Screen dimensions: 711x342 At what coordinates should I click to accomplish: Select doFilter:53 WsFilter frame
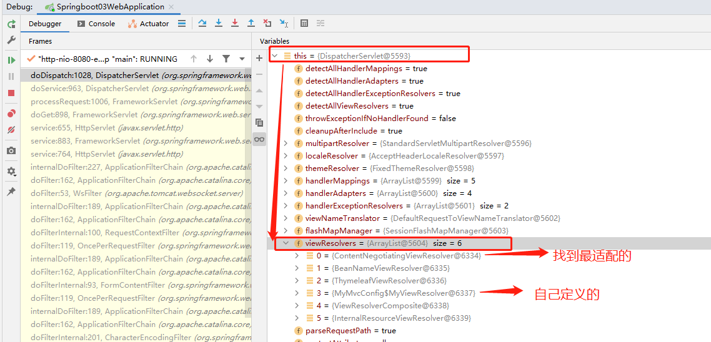click(x=136, y=193)
